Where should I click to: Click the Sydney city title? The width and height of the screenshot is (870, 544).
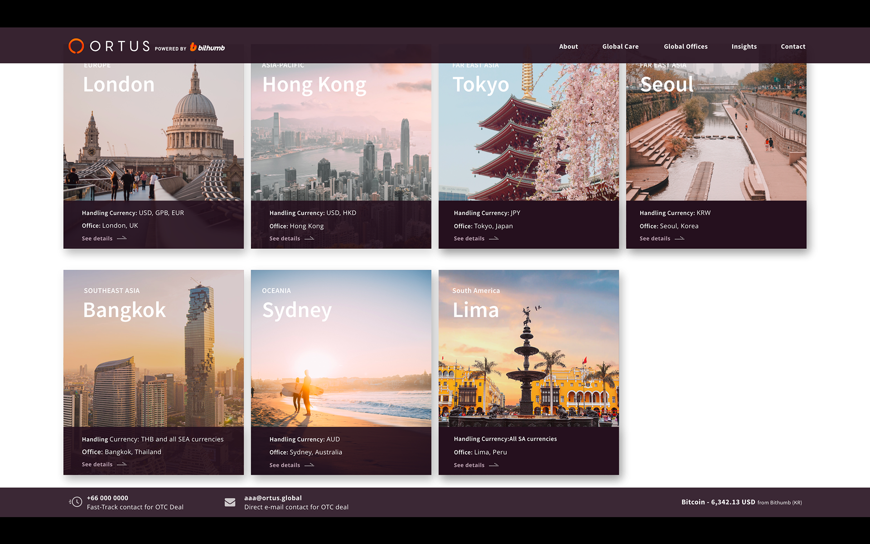click(297, 311)
